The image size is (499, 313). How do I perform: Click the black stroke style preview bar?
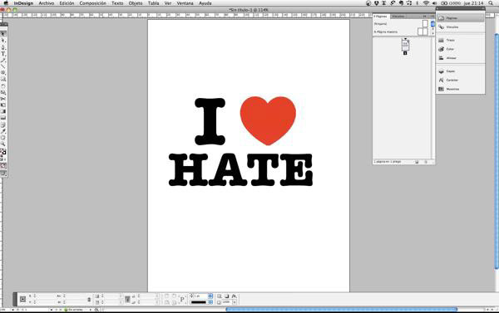[x=199, y=302]
